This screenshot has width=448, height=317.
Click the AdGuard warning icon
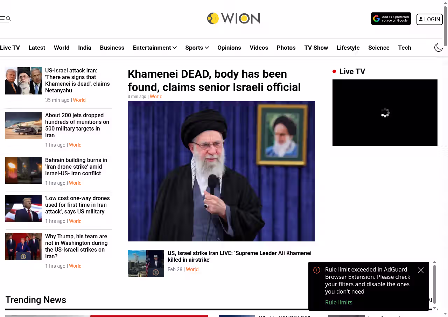point(317,270)
